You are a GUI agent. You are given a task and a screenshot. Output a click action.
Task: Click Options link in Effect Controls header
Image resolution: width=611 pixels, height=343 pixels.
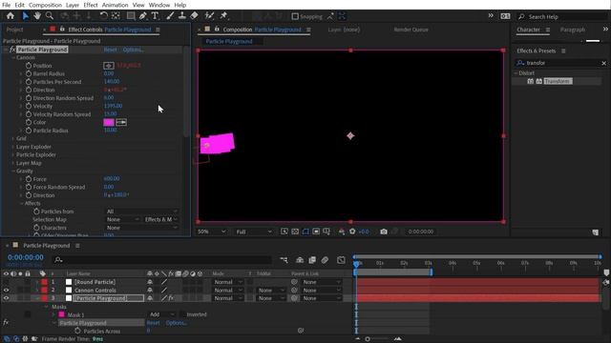(x=134, y=50)
